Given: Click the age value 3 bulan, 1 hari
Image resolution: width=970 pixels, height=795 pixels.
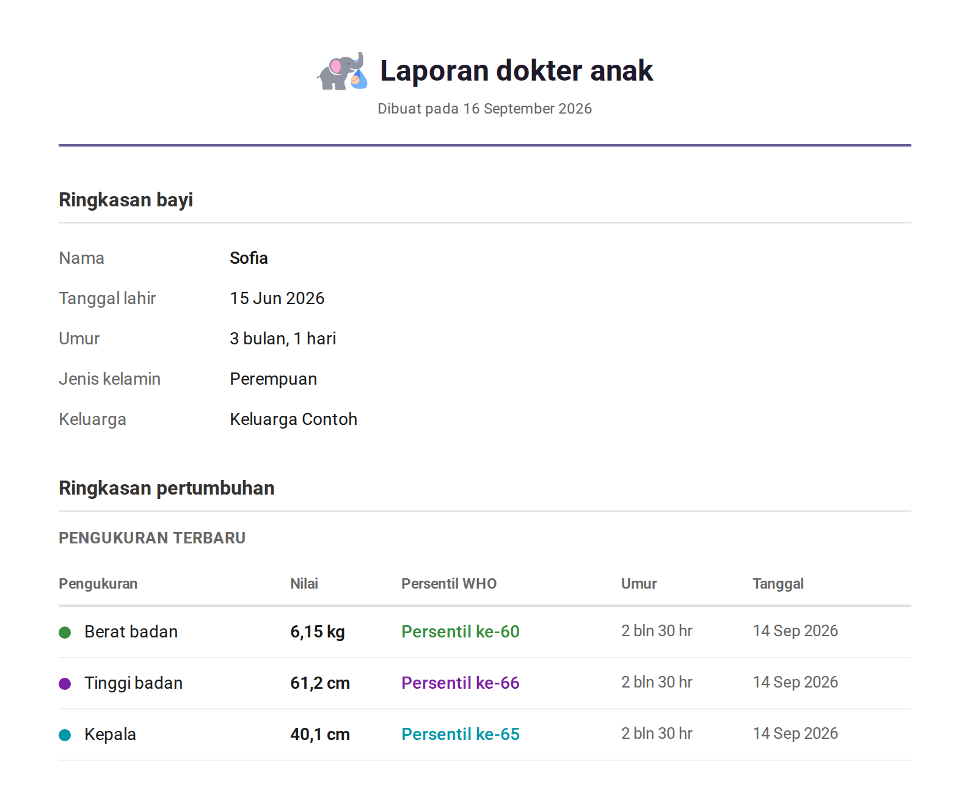Looking at the screenshot, I should (x=283, y=339).
